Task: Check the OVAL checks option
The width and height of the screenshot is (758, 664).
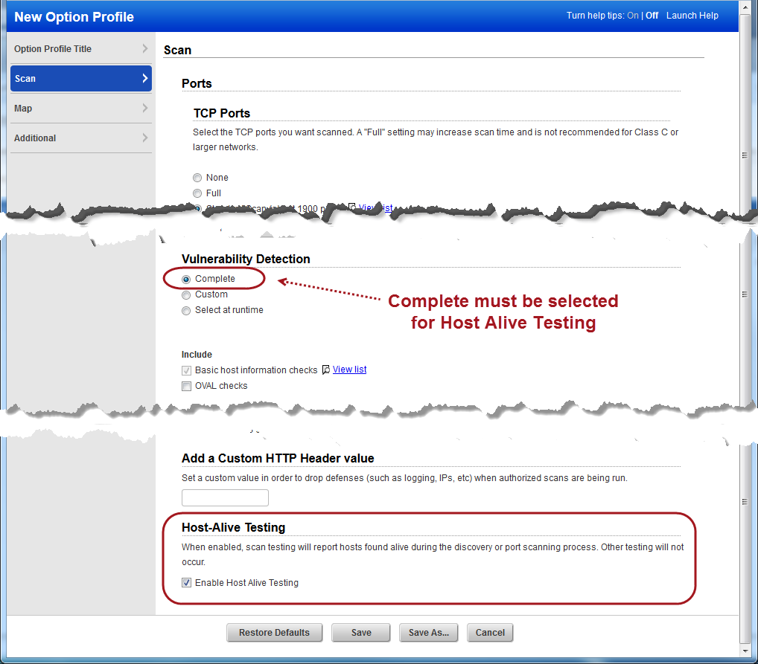Action: pyautogui.click(x=186, y=386)
